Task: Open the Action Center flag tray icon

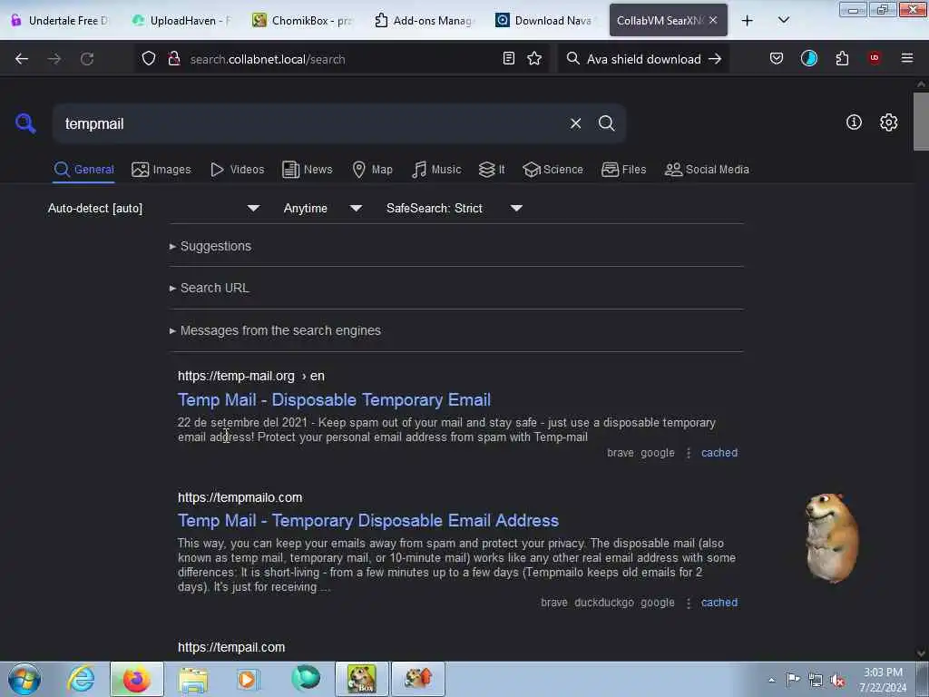Action: pyautogui.click(x=792, y=679)
